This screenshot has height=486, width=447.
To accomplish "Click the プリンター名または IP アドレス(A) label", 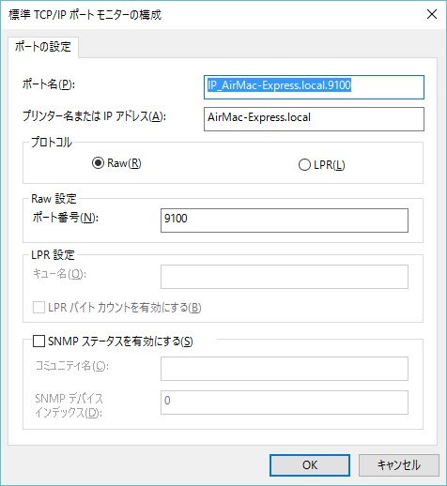I will pos(94,116).
